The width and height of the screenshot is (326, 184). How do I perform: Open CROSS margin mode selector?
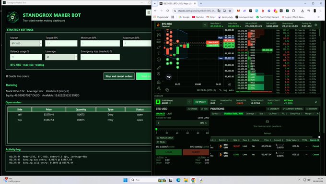coord(192,109)
